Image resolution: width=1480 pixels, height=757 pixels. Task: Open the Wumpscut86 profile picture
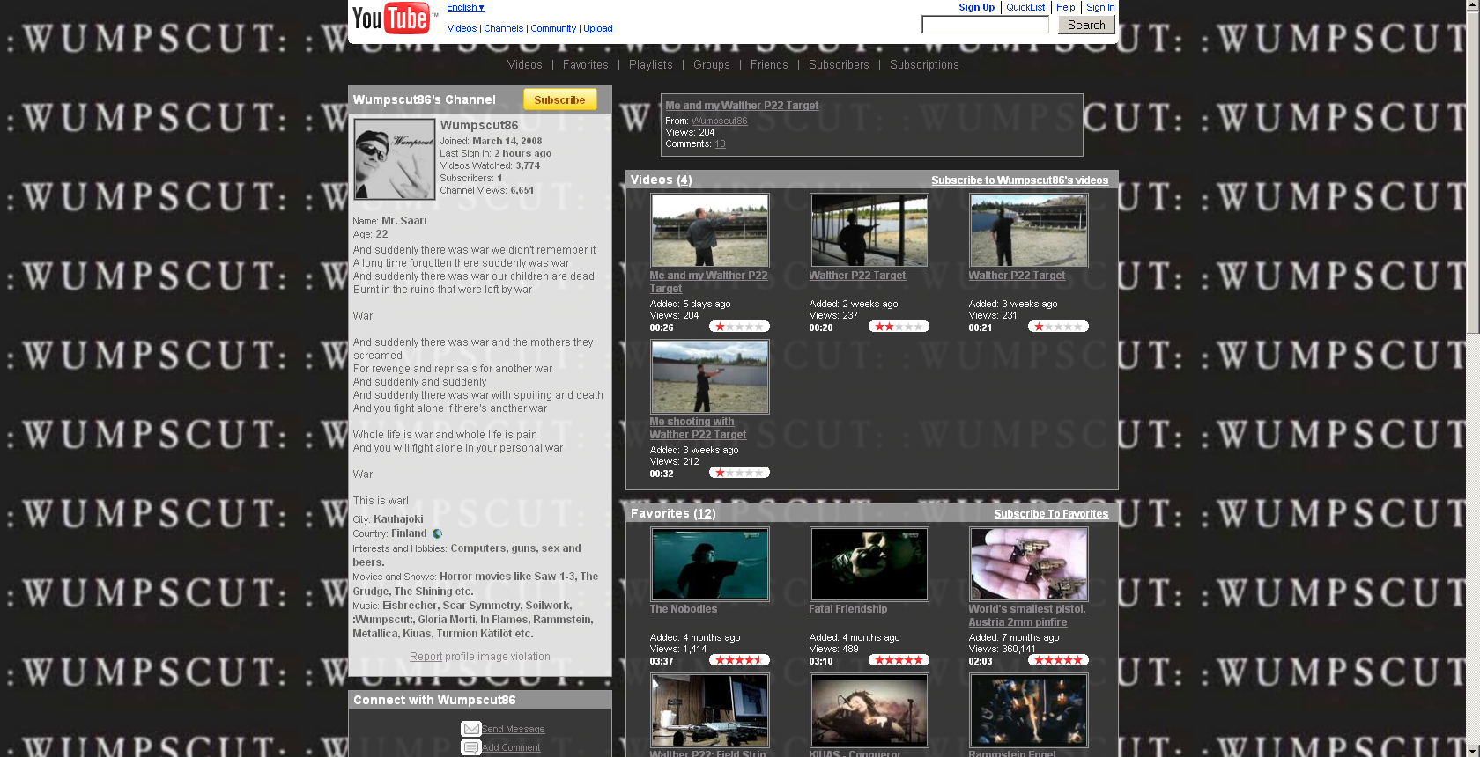pos(394,159)
